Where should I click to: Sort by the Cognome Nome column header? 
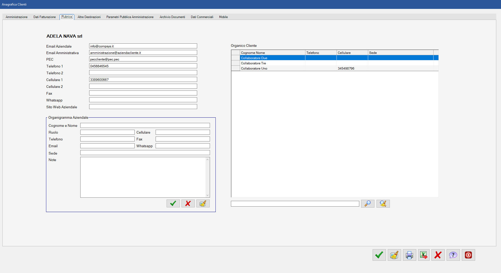[x=272, y=53]
